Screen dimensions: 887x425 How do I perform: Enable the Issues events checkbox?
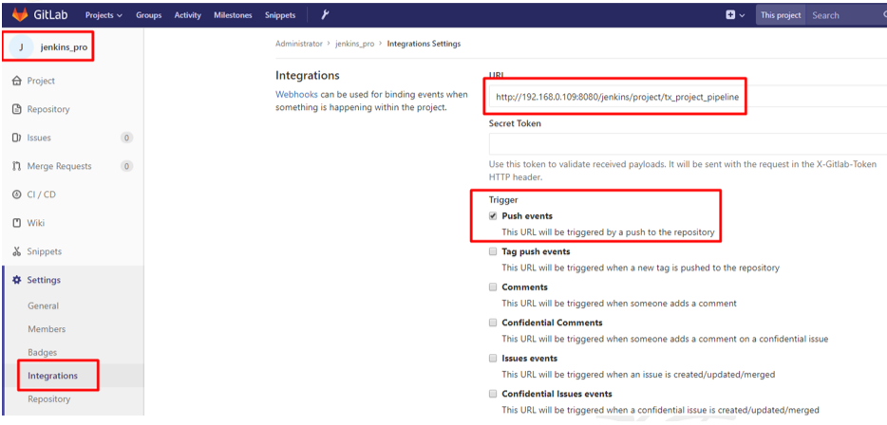[493, 359]
